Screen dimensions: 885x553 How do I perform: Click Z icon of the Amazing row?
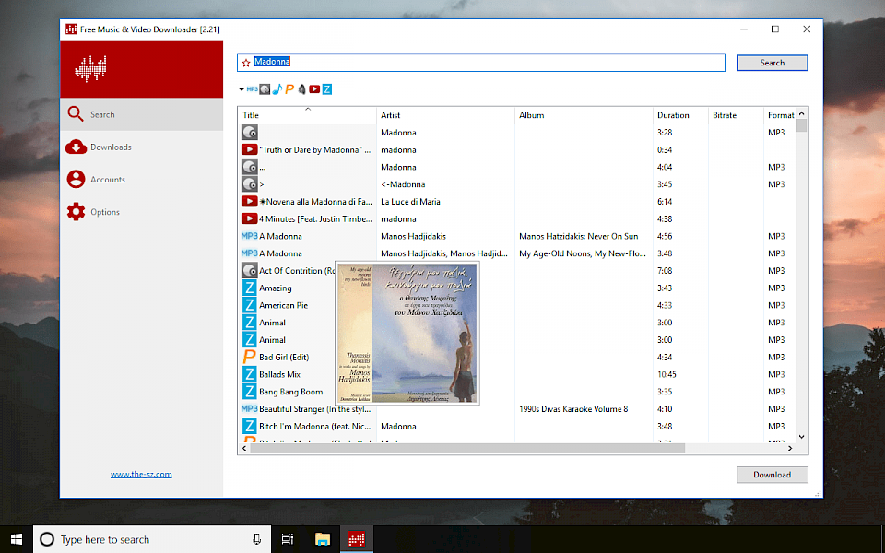pyautogui.click(x=250, y=288)
